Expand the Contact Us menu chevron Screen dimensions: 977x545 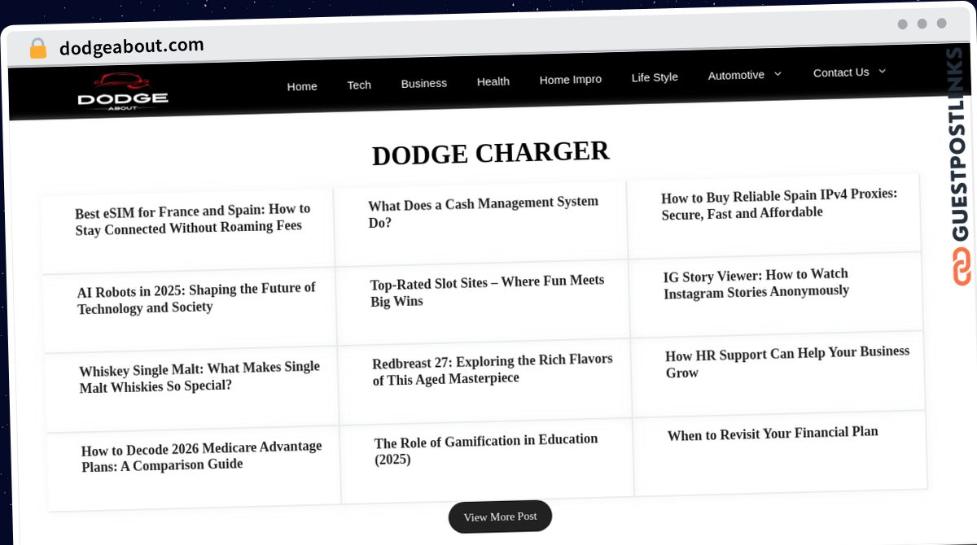[883, 71]
